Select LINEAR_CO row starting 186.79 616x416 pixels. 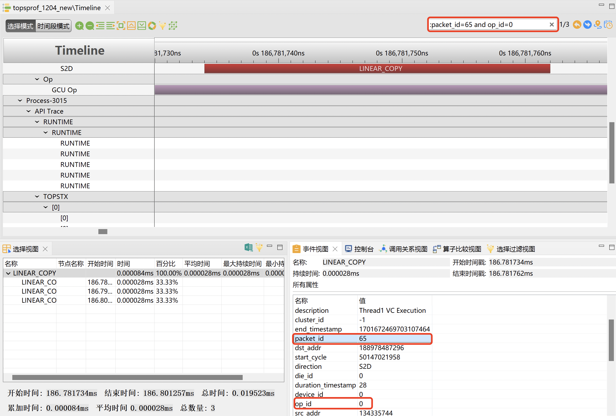(x=143, y=291)
